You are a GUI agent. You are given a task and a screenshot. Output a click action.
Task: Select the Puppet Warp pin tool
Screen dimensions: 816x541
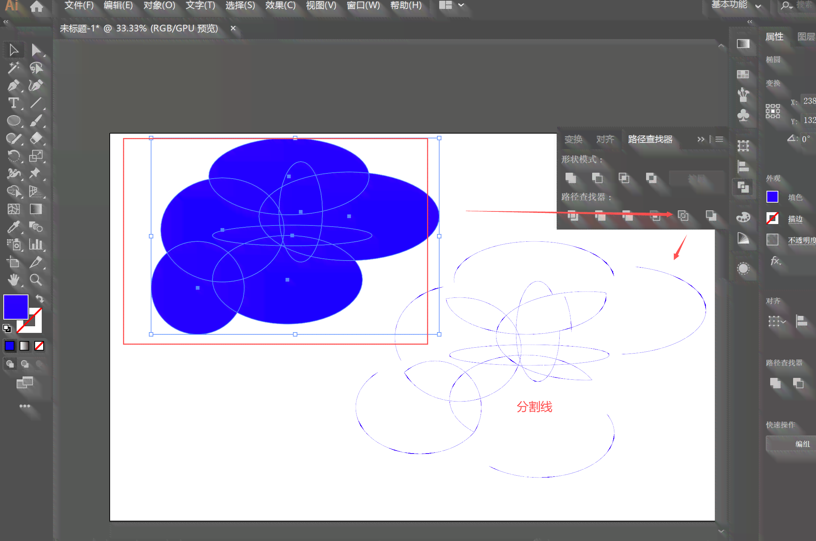click(x=36, y=174)
